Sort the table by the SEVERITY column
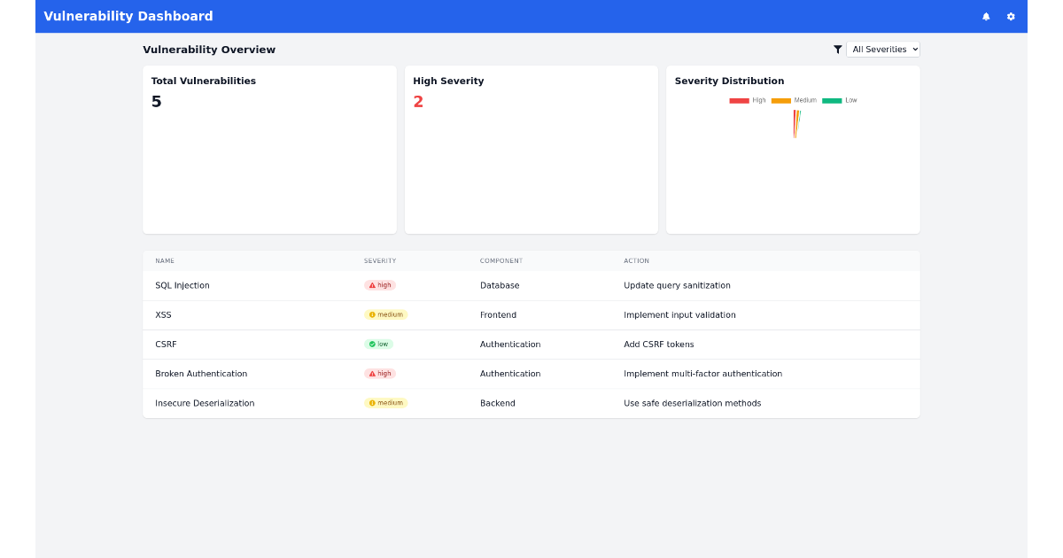Screen dimensions: 1063x558 pyautogui.click(x=380, y=260)
